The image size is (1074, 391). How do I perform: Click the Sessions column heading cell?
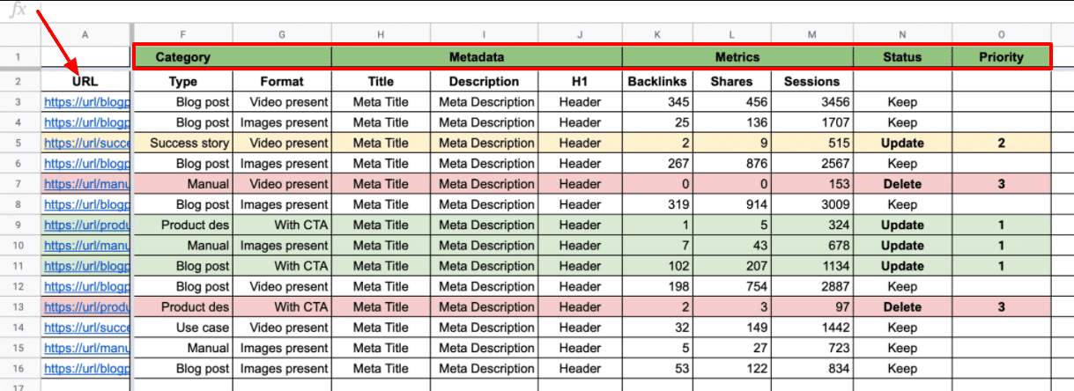[811, 81]
